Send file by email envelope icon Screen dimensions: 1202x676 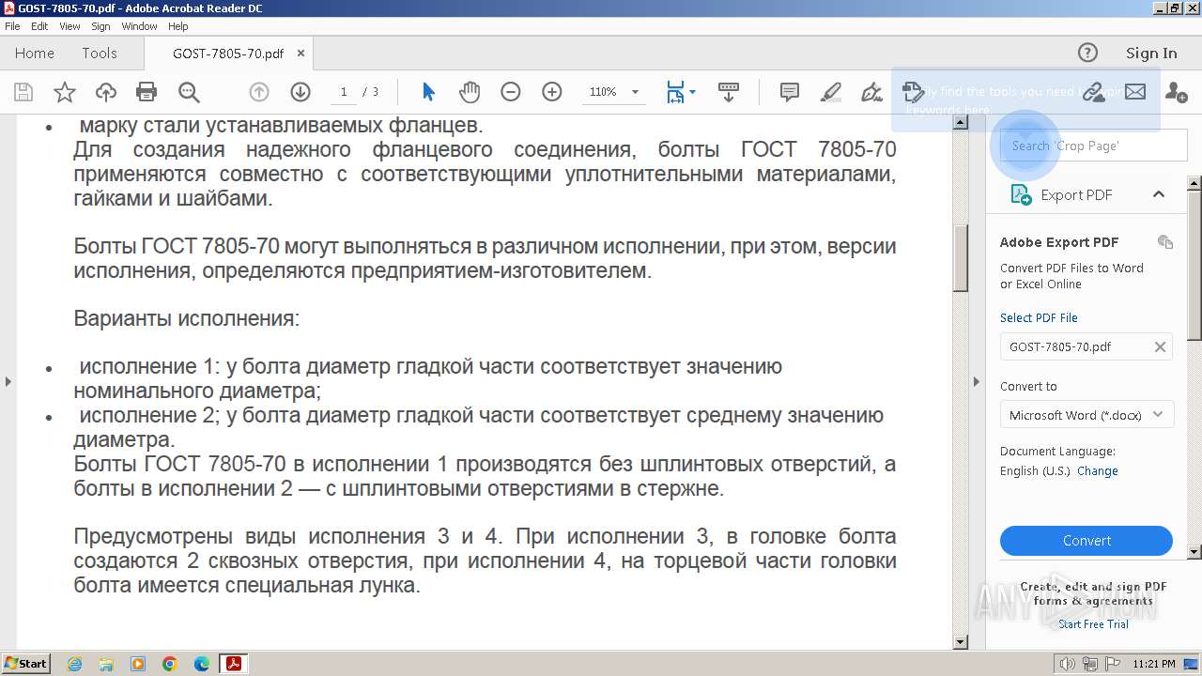pyautogui.click(x=1135, y=92)
